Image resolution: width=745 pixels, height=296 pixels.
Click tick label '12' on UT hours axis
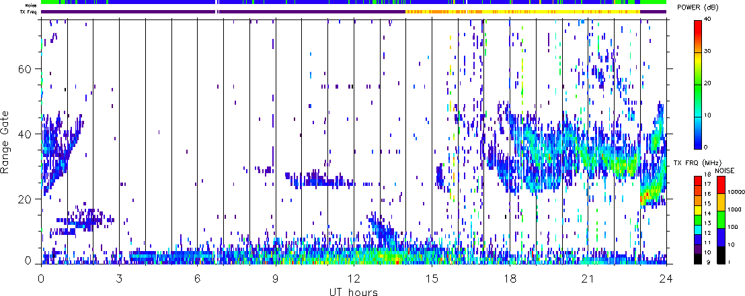(x=354, y=279)
